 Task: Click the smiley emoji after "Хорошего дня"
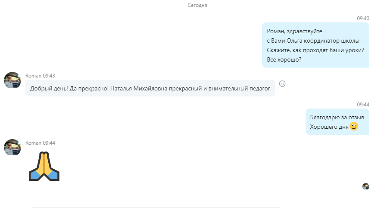tap(354, 127)
